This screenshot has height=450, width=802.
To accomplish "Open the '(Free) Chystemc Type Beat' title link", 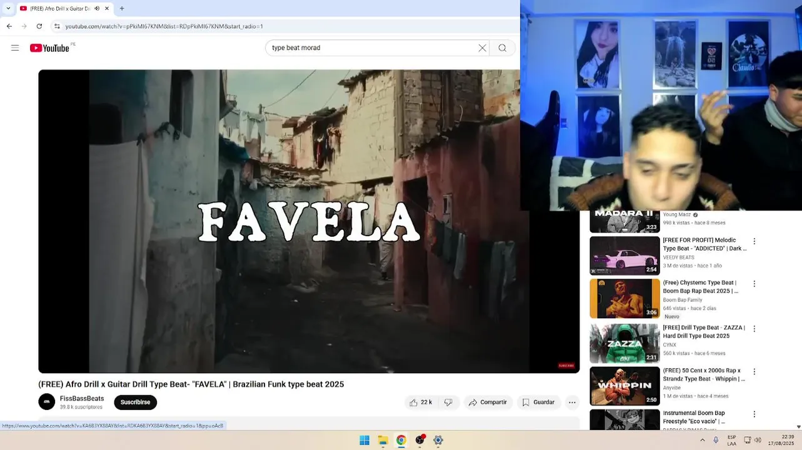I will pyautogui.click(x=701, y=287).
